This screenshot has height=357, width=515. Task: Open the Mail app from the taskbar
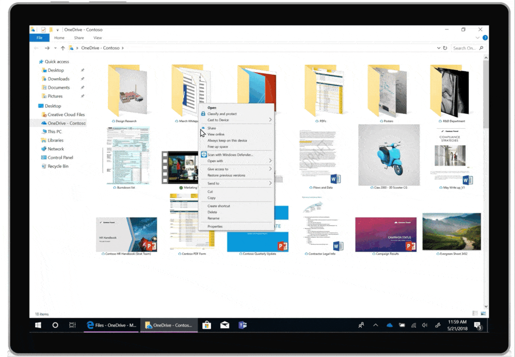coord(224,325)
